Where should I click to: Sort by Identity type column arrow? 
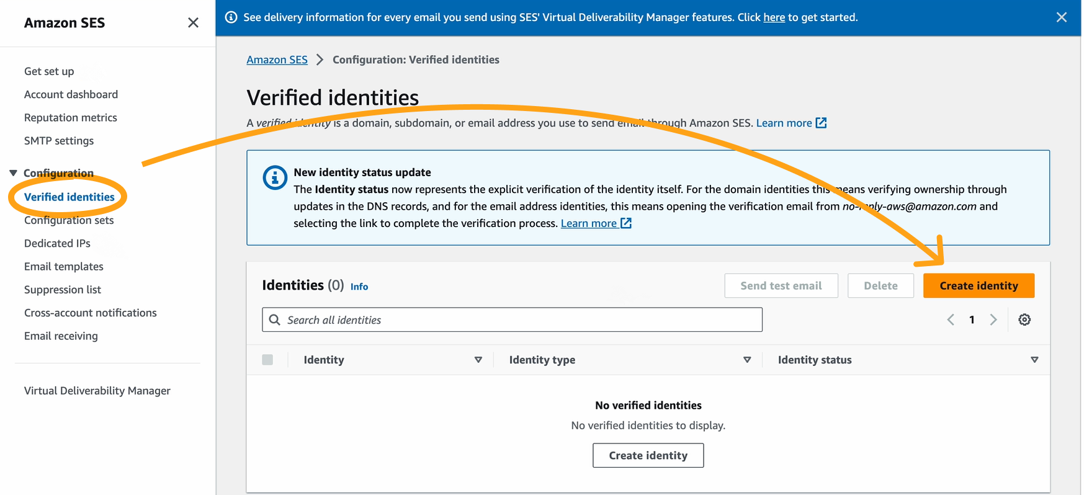pos(747,360)
